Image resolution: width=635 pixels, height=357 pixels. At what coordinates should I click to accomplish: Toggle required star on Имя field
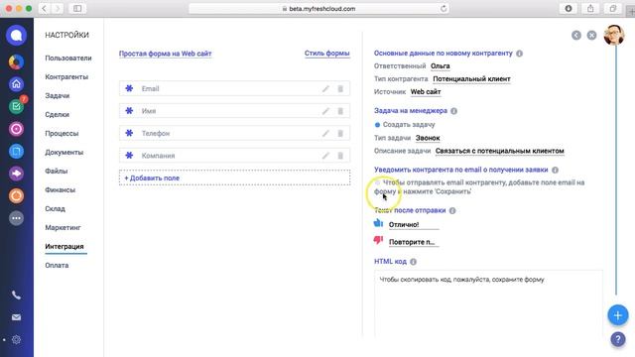click(129, 111)
